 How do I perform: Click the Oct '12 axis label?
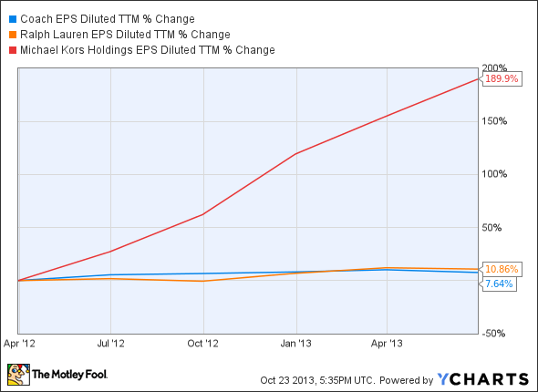[x=202, y=344]
